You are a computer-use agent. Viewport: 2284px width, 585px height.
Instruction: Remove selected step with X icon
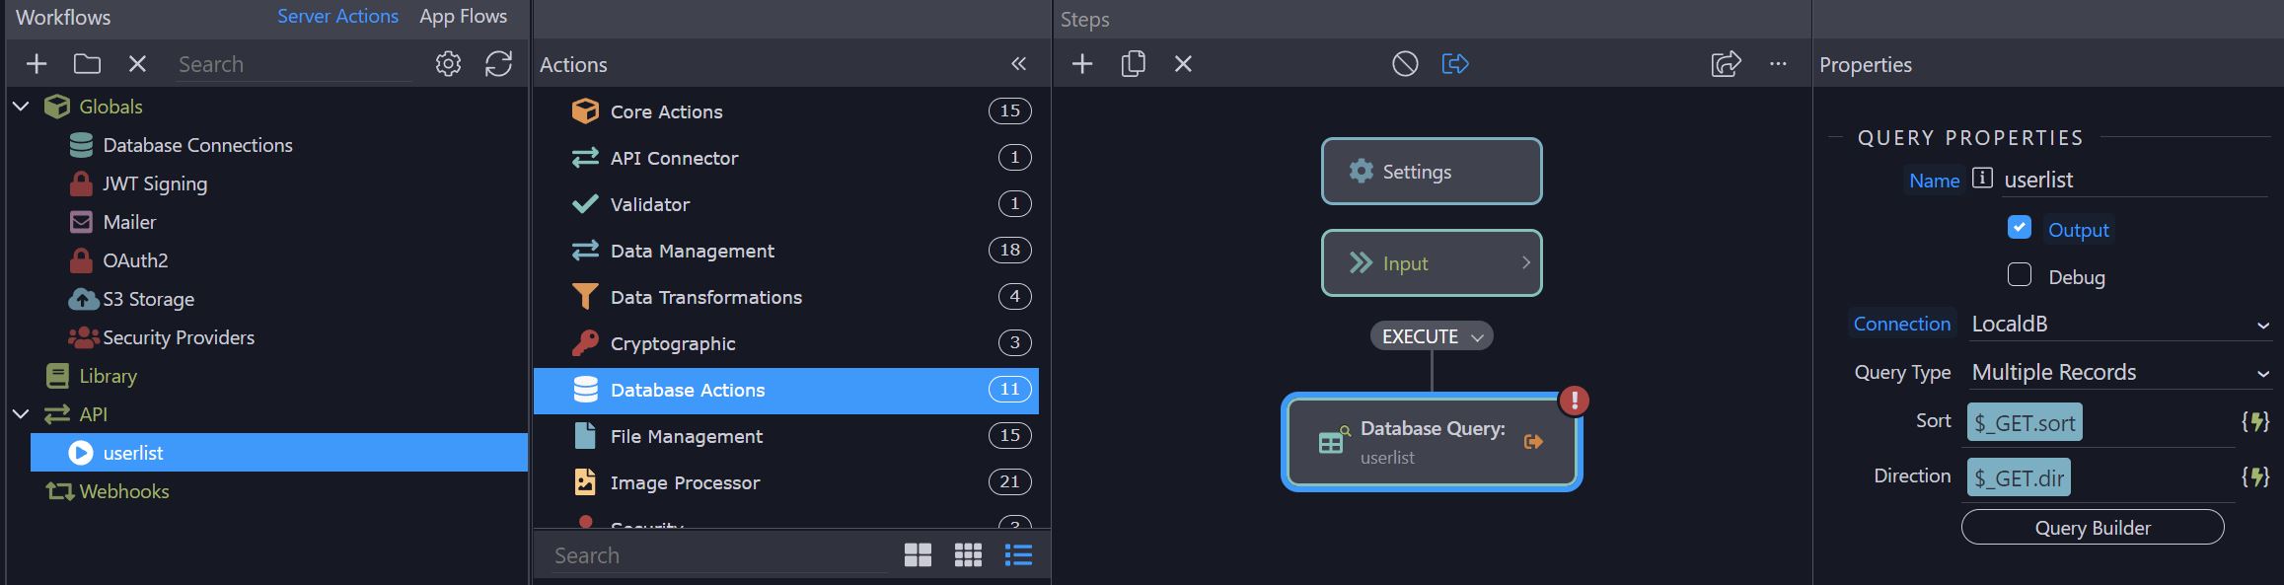pos(1183,64)
